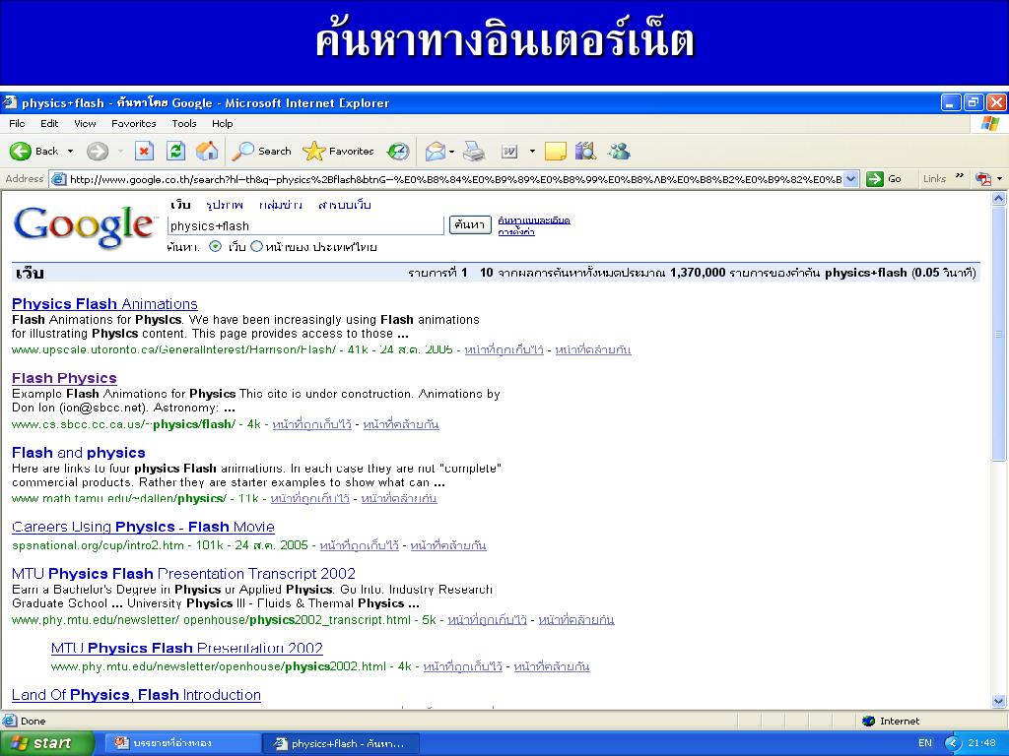1009x756 pixels.
Task: Expand the Links toolbar chevron
Action: pos(960,176)
